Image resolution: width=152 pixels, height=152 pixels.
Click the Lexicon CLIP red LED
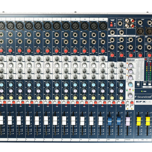pyautogui.click(x=130, y=90)
